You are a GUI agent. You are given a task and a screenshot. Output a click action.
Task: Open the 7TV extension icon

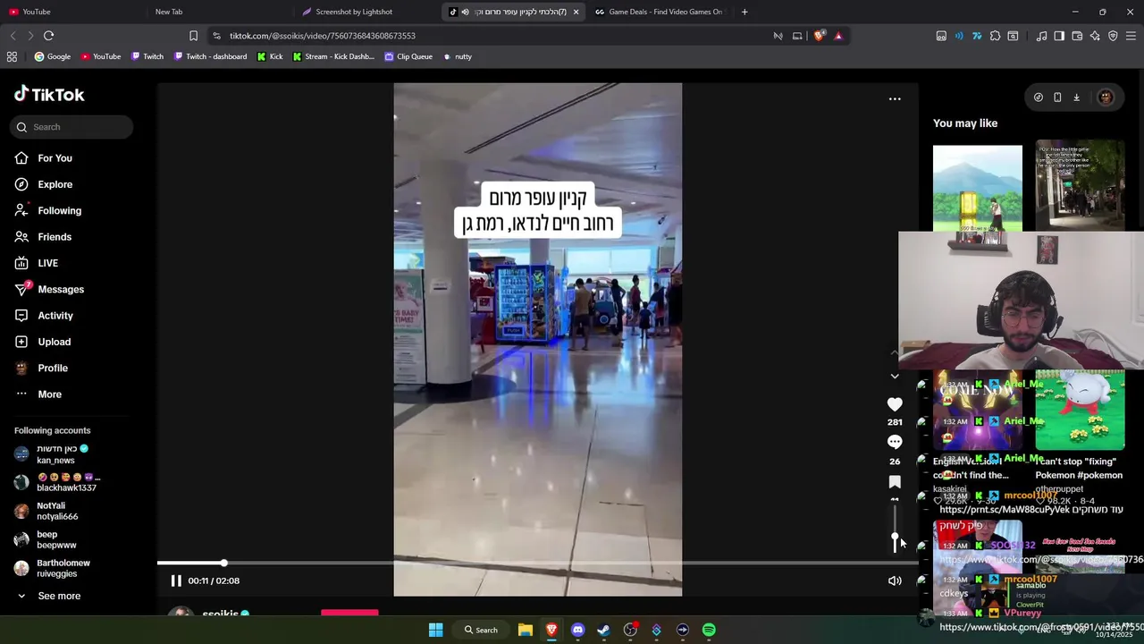pyautogui.click(x=977, y=36)
